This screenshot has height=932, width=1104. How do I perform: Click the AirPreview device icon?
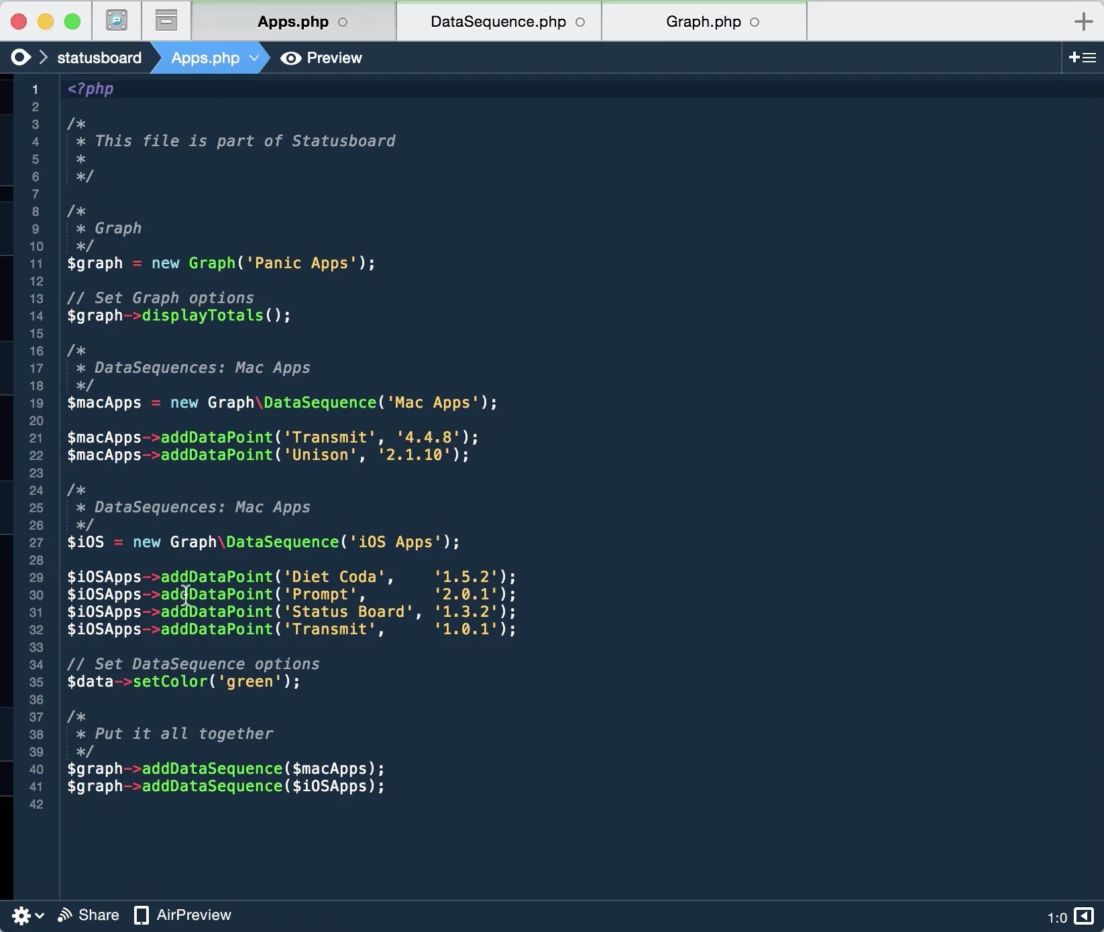[142, 915]
